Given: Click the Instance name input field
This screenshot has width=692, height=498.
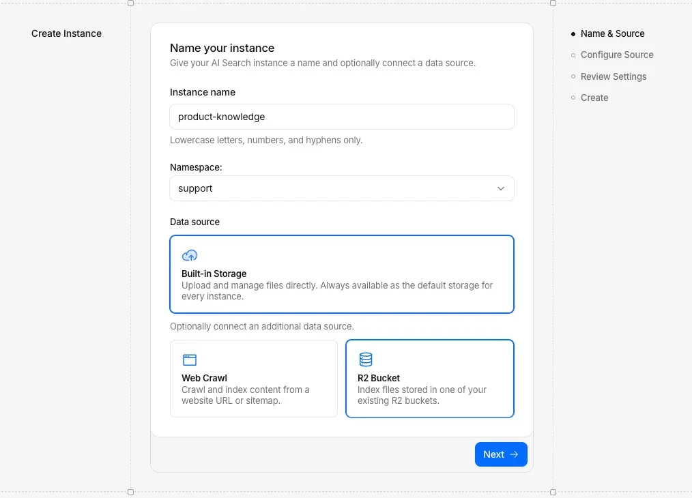Looking at the screenshot, I should [x=341, y=117].
